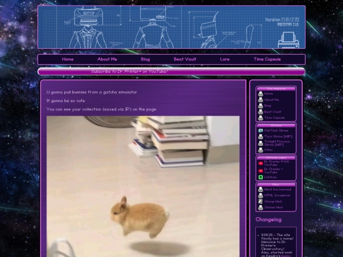Click the YouTube icon for Dr. Printer +
343x257 pixels.
coord(260,171)
